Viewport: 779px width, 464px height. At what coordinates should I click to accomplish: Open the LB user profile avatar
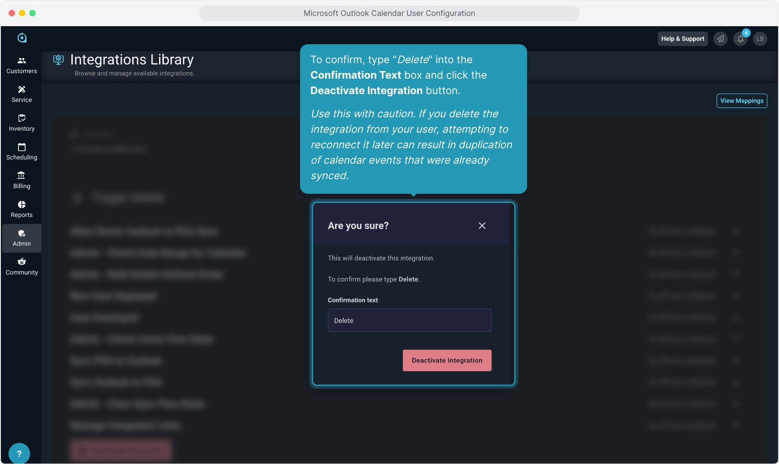coord(760,39)
